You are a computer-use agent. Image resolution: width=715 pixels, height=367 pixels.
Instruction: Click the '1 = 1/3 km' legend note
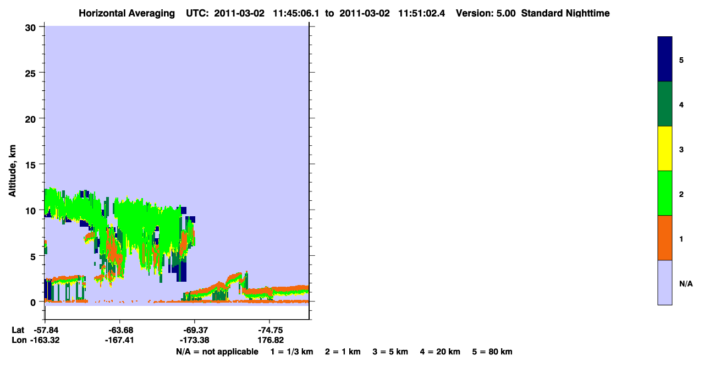pyautogui.click(x=292, y=352)
